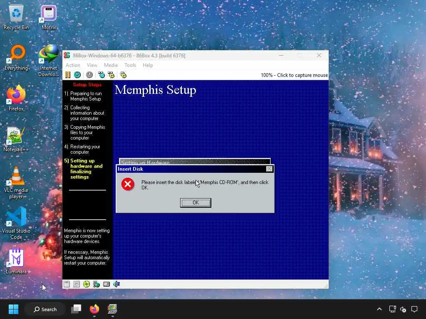Click the 'Memphis Setup' heading
Screen dimensions: 426x319
(x=156, y=90)
